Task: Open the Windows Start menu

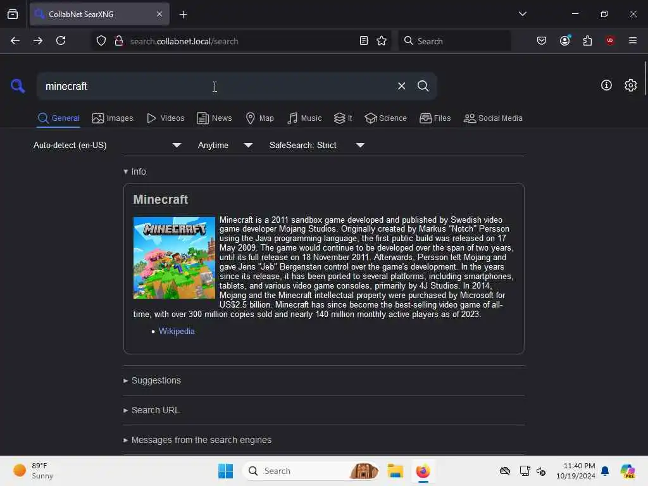Action: pos(226,471)
